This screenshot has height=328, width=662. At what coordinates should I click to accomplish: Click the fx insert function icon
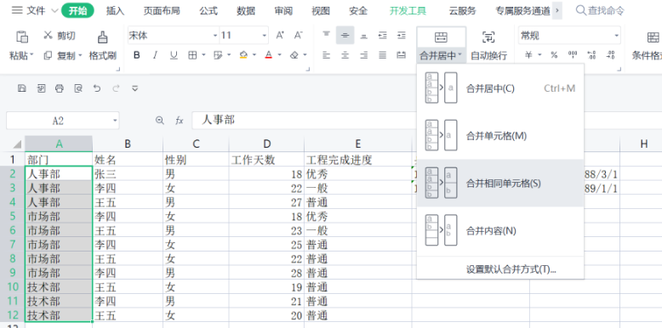pyautogui.click(x=180, y=121)
